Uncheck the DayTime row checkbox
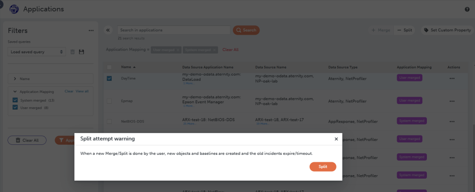Image resolution: width=475 pixels, height=192 pixels. click(109, 78)
